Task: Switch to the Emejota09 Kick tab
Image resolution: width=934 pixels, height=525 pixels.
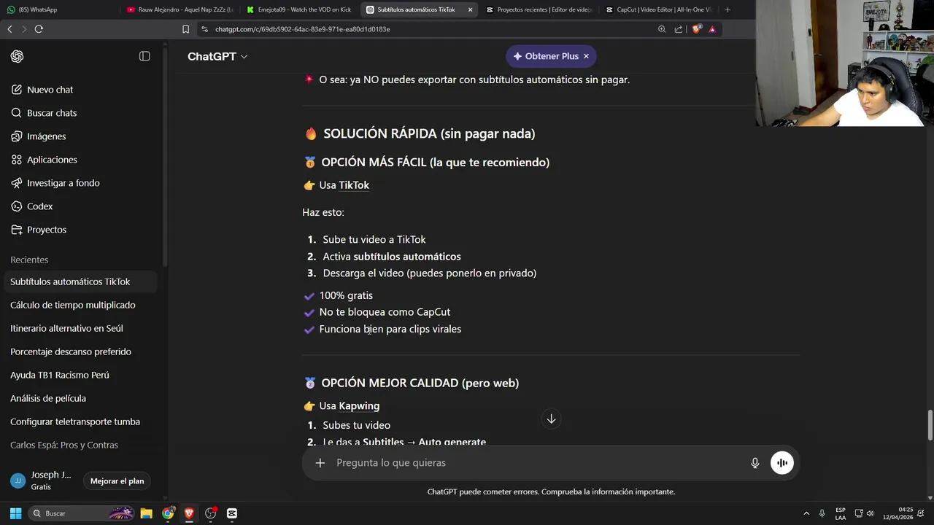Action: click(299, 9)
